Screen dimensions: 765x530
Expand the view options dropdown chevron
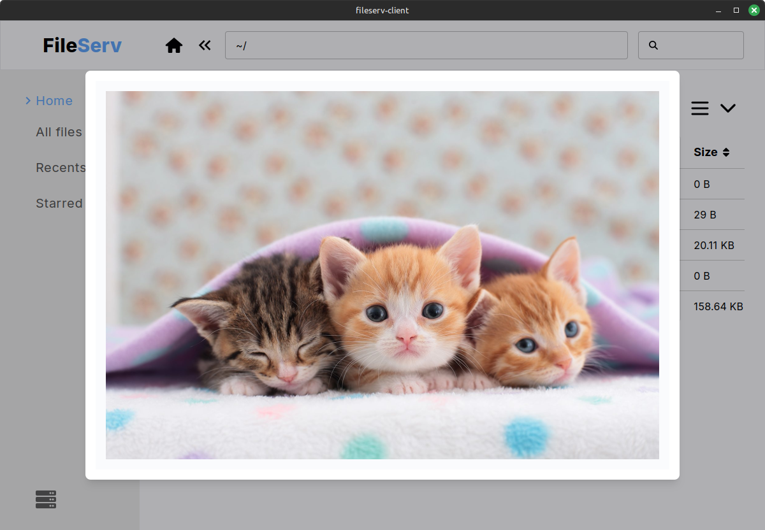coord(728,108)
